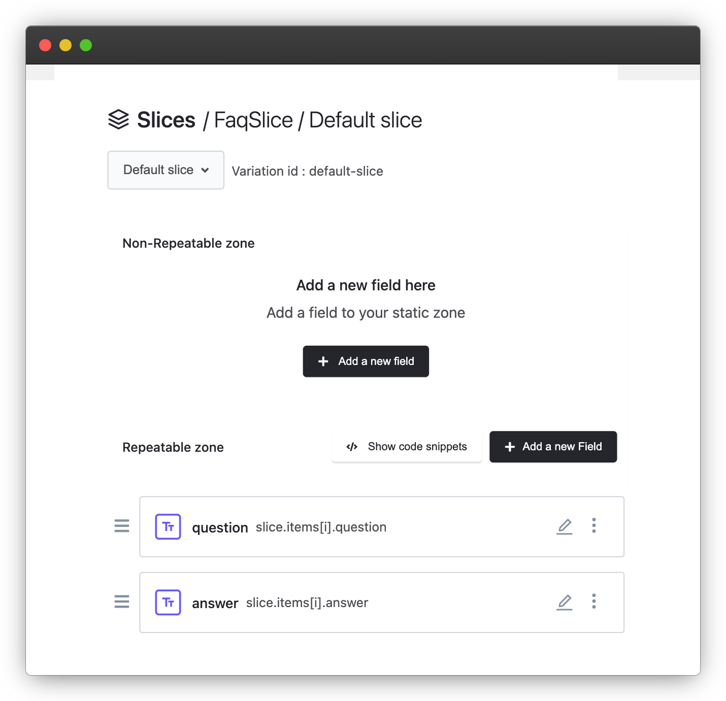Screen dimensions: 726x701
Task: Click the code snippet icon next to Show code snippets
Action: [353, 447]
